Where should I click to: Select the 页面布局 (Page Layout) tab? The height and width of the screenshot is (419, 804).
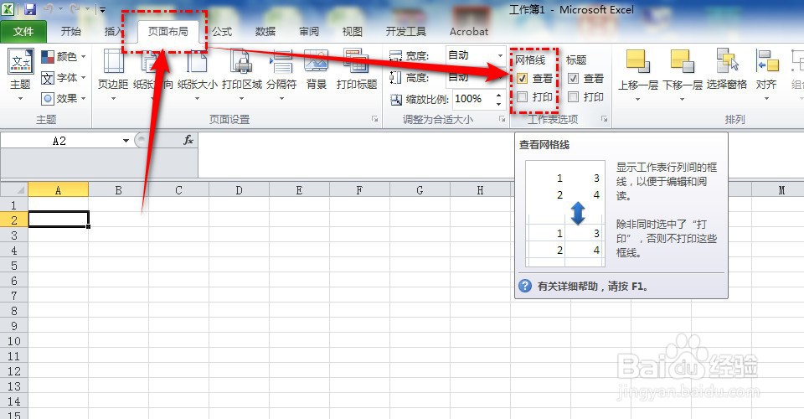[x=167, y=31]
